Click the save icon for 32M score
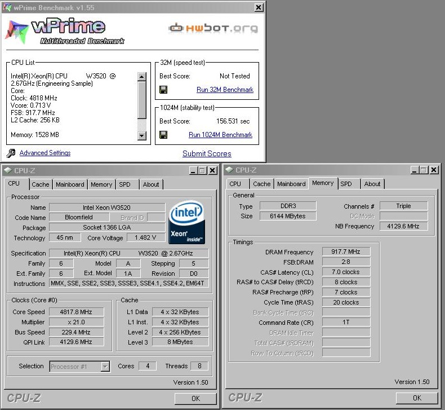The height and width of the screenshot is (410, 445). click(163, 90)
